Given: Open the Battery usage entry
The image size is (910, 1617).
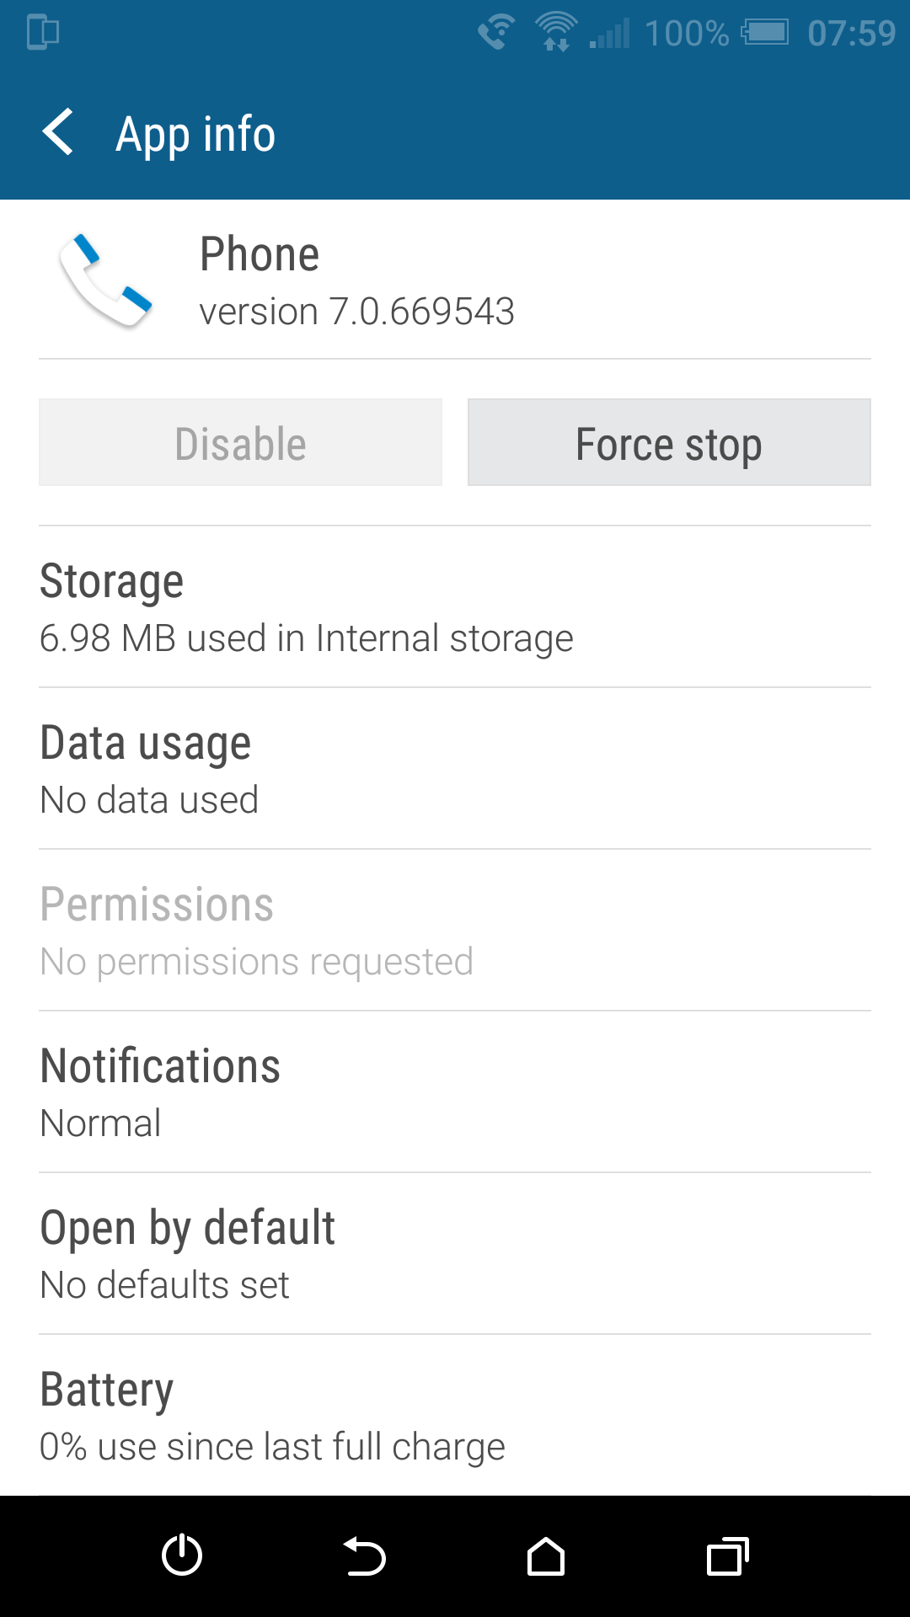Looking at the screenshot, I should (x=455, y=1417).
